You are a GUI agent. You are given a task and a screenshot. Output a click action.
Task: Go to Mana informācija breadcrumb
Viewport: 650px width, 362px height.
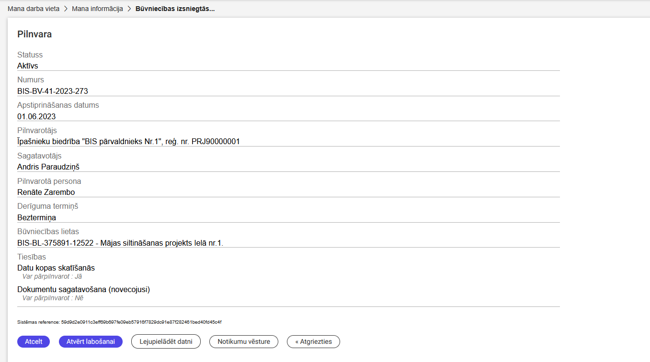97,9
